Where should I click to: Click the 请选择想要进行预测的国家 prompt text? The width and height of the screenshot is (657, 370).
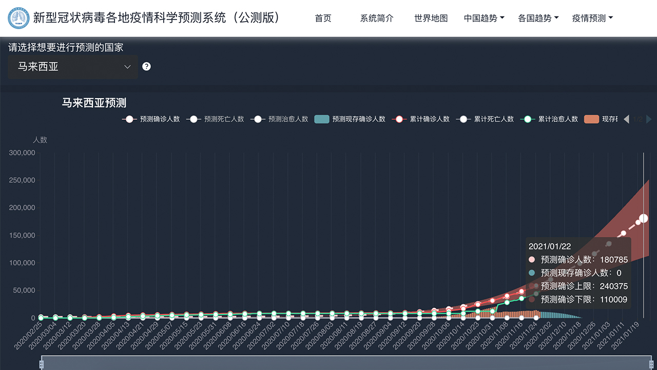pos(66,47)
